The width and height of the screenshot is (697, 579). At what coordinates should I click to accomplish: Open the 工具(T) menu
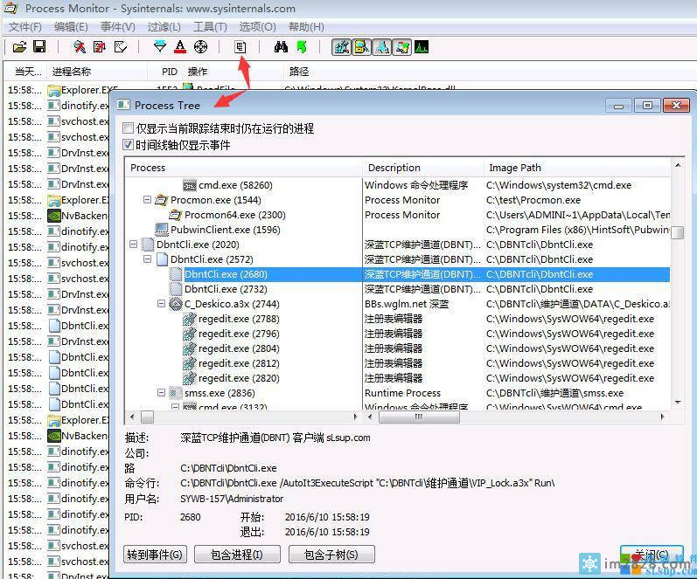(x=210, y=27)
